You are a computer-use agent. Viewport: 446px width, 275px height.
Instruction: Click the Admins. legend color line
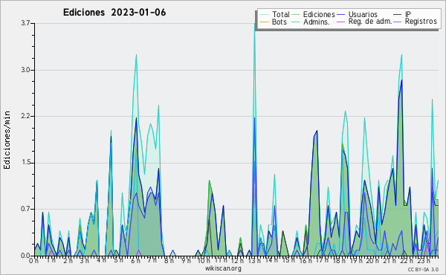tap(296, 22)
